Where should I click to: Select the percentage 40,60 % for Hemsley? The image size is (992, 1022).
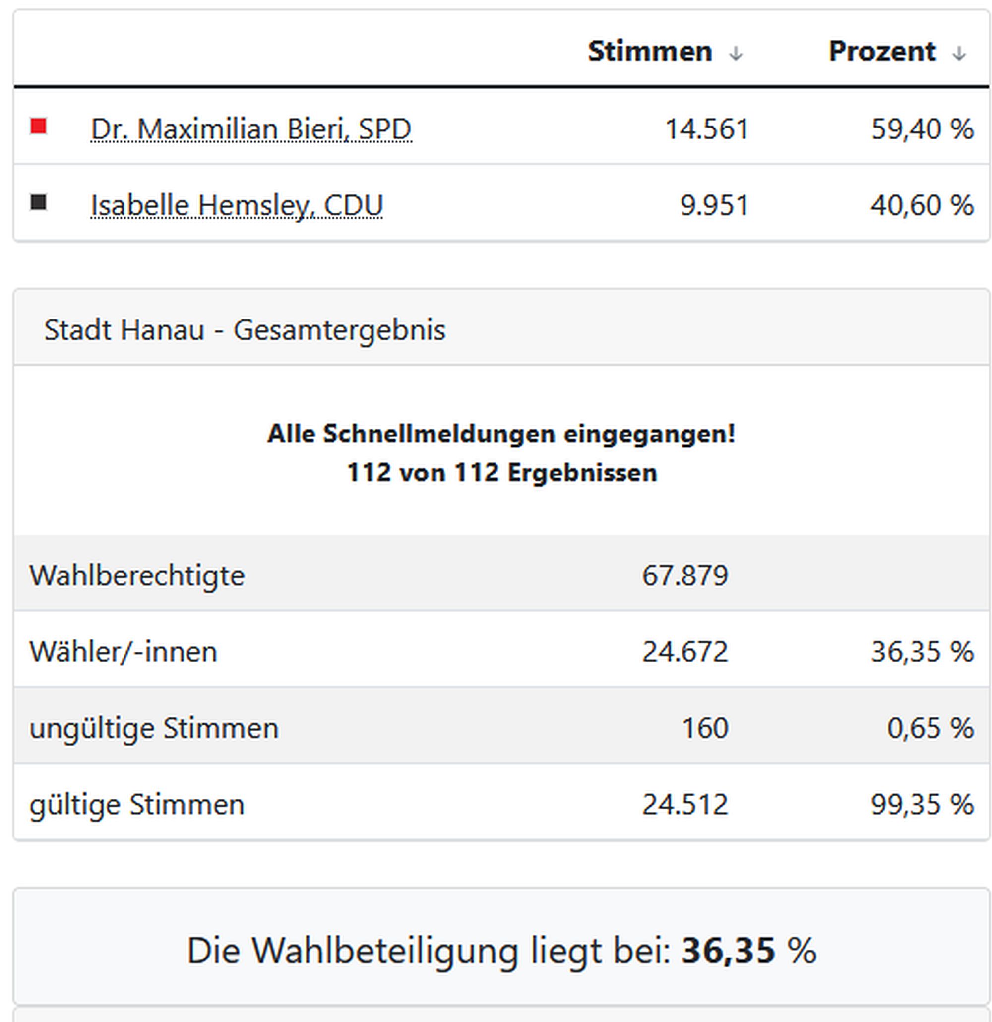pyautogui.click(x=922, y=205)
